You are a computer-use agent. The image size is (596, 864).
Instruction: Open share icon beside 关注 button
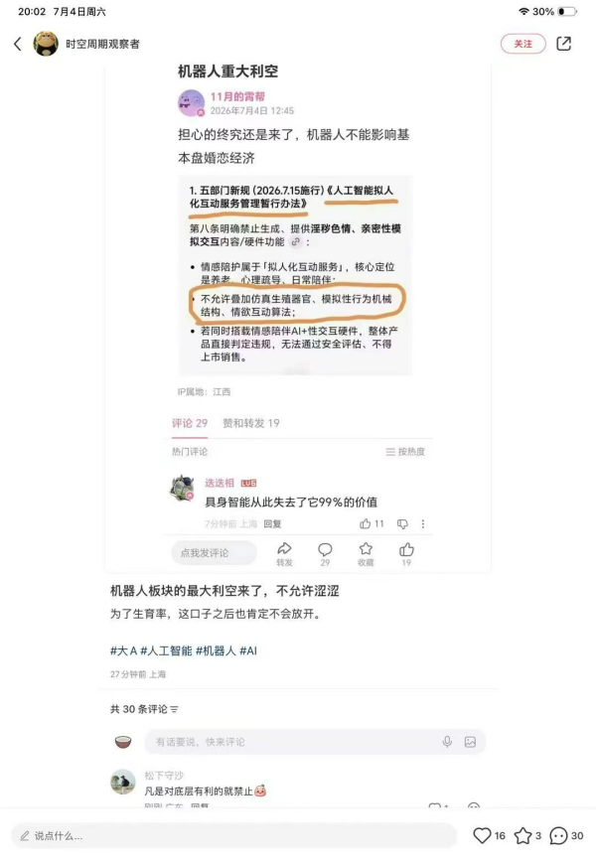click(563, 44)
